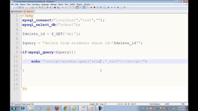Run macro multiple times icon
The height and width of the screenshot is (111, 198).
pos(101,7)
